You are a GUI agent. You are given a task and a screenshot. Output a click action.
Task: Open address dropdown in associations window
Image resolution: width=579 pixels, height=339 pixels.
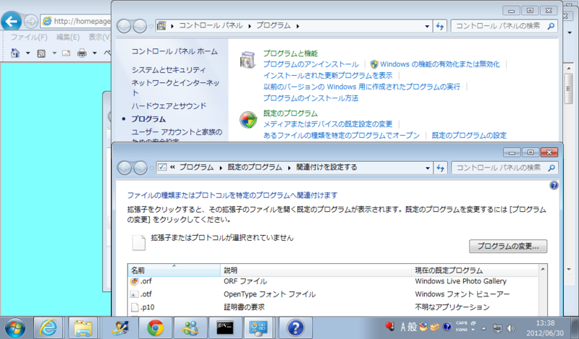coord(427,168)
